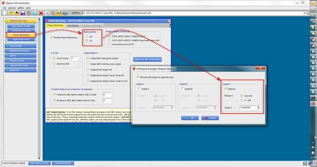Click the yellow icon in bottom-right status bar

305,163
